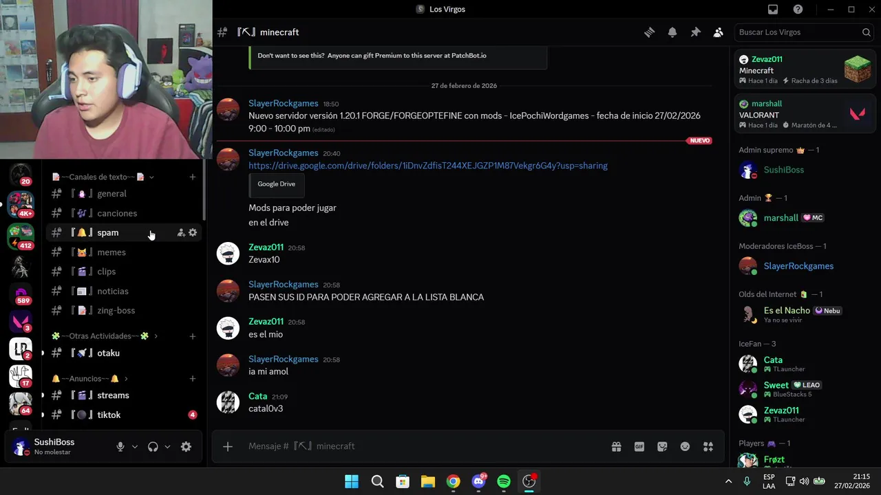Open server icon with 4K+ badge
Image resolution: width=881 pixels, height=495 pixels.
20,204
